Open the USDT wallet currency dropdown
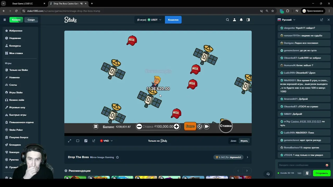Image resolution: width=333 pixels, height=187 pixels. 149,20
